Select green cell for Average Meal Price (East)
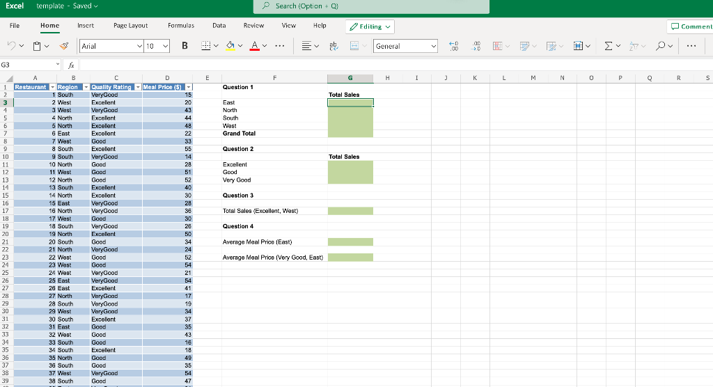Image resolution: width=713 pixels, height=387 pixels. (x=350, y=242)
